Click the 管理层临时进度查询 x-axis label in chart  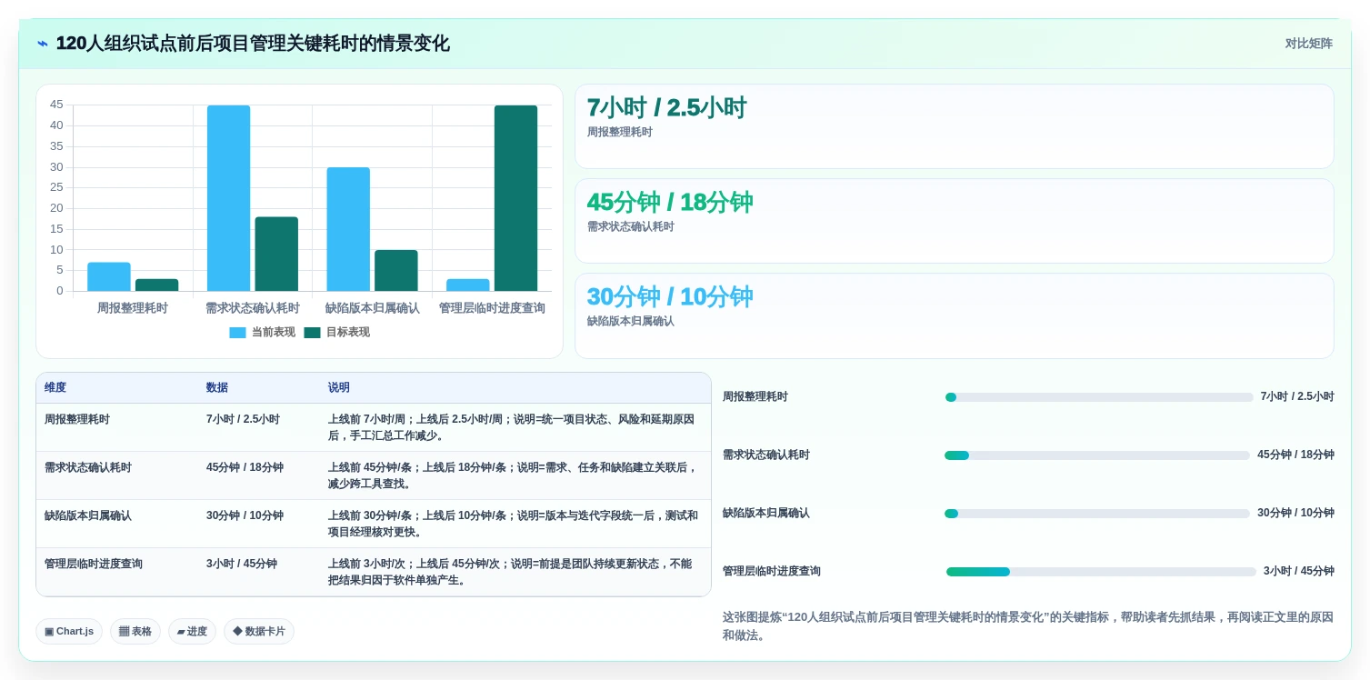coord(492,308)
